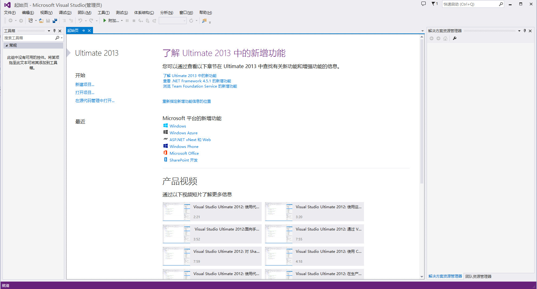Click the Solution Explorer Properties wrench icon

click(x=455, y=38)
